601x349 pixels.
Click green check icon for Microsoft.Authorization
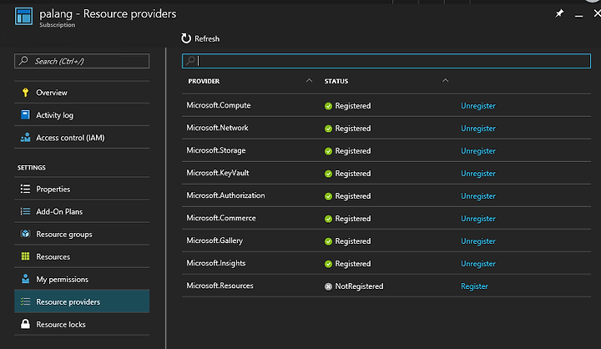(x=328, y=196)
